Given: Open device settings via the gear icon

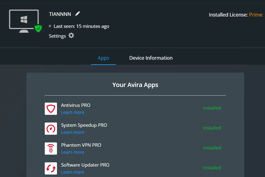Looking at the screenshot, I should click(x=71, y=36).
